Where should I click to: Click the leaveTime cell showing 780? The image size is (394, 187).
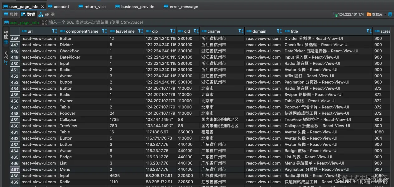point(126,126)
